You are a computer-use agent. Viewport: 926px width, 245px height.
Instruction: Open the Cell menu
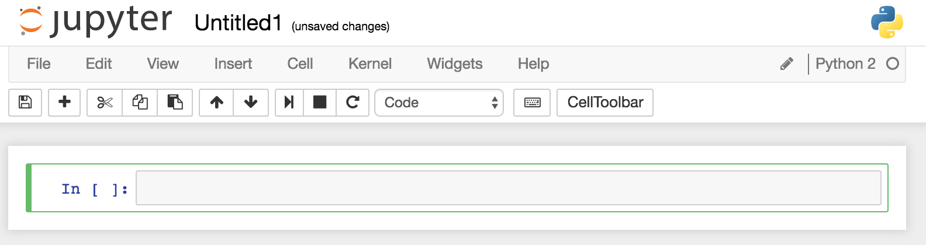tap(300, 64)
